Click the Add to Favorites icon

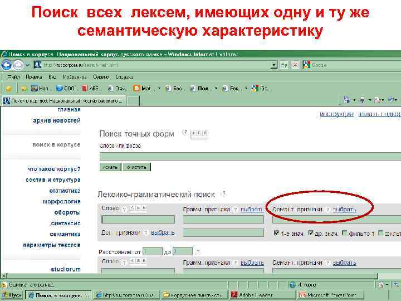(24, 89)
